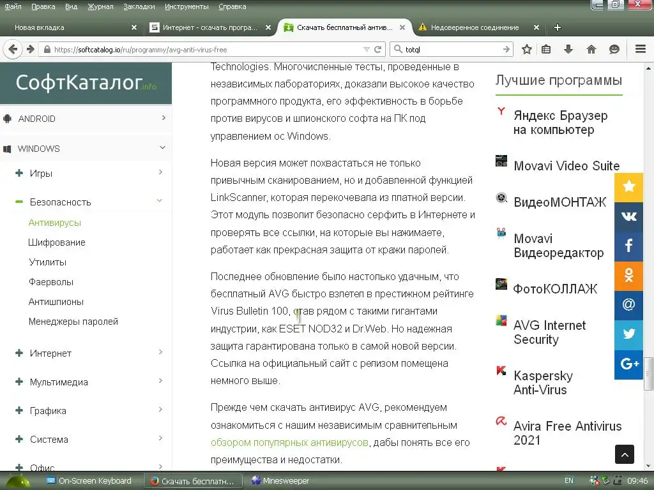Open the Вид menu
Viewport: 654px width, 490px height.
click(72, 6)
